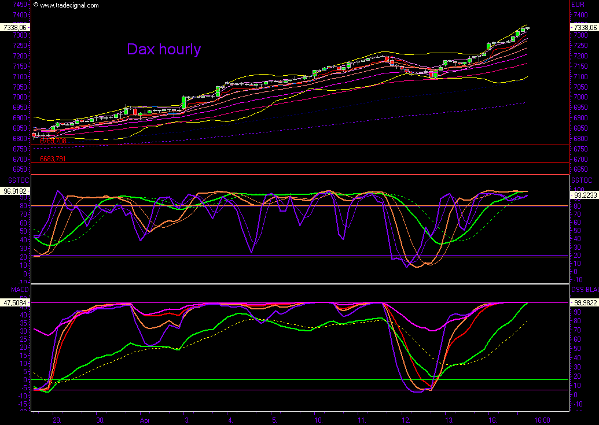Click the "11." date on time axis
599x425 pixels.
point(362,420)
